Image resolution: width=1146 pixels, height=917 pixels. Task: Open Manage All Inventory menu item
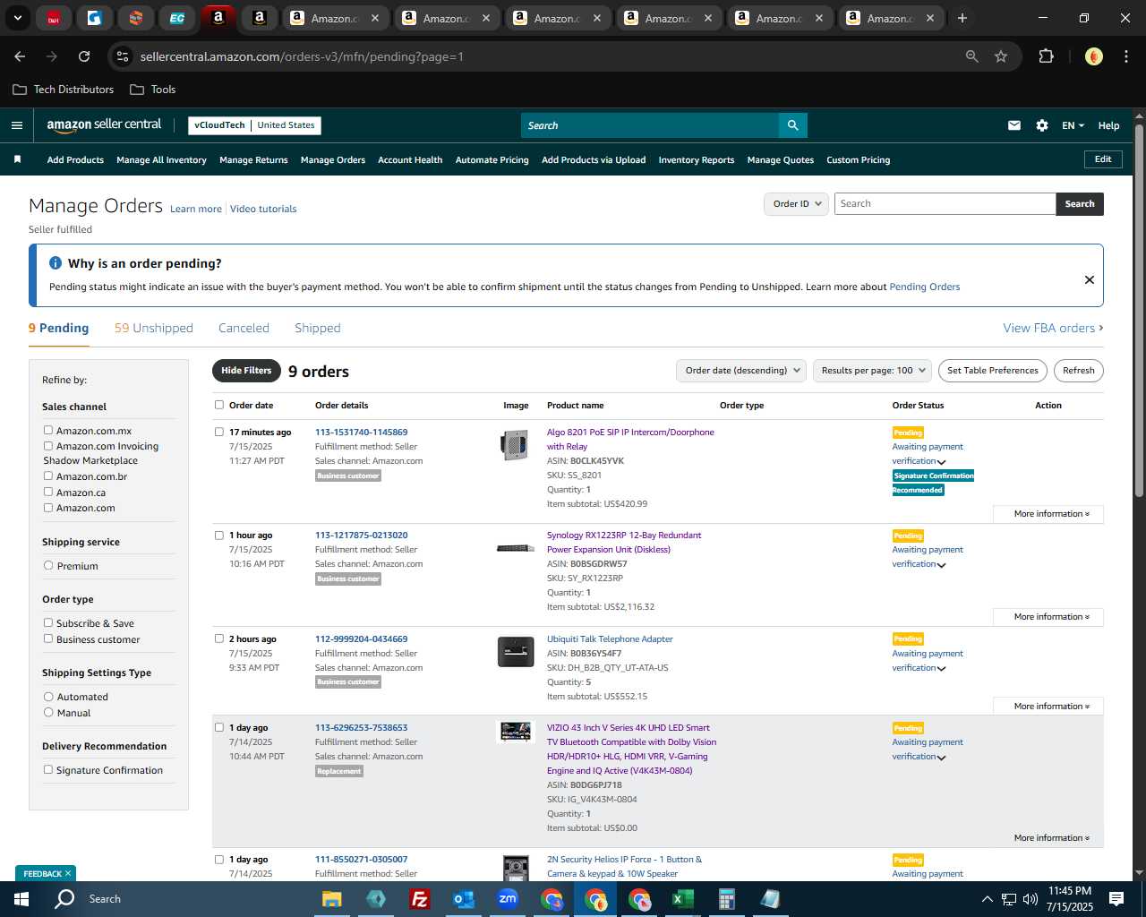[x=162, y=160]
